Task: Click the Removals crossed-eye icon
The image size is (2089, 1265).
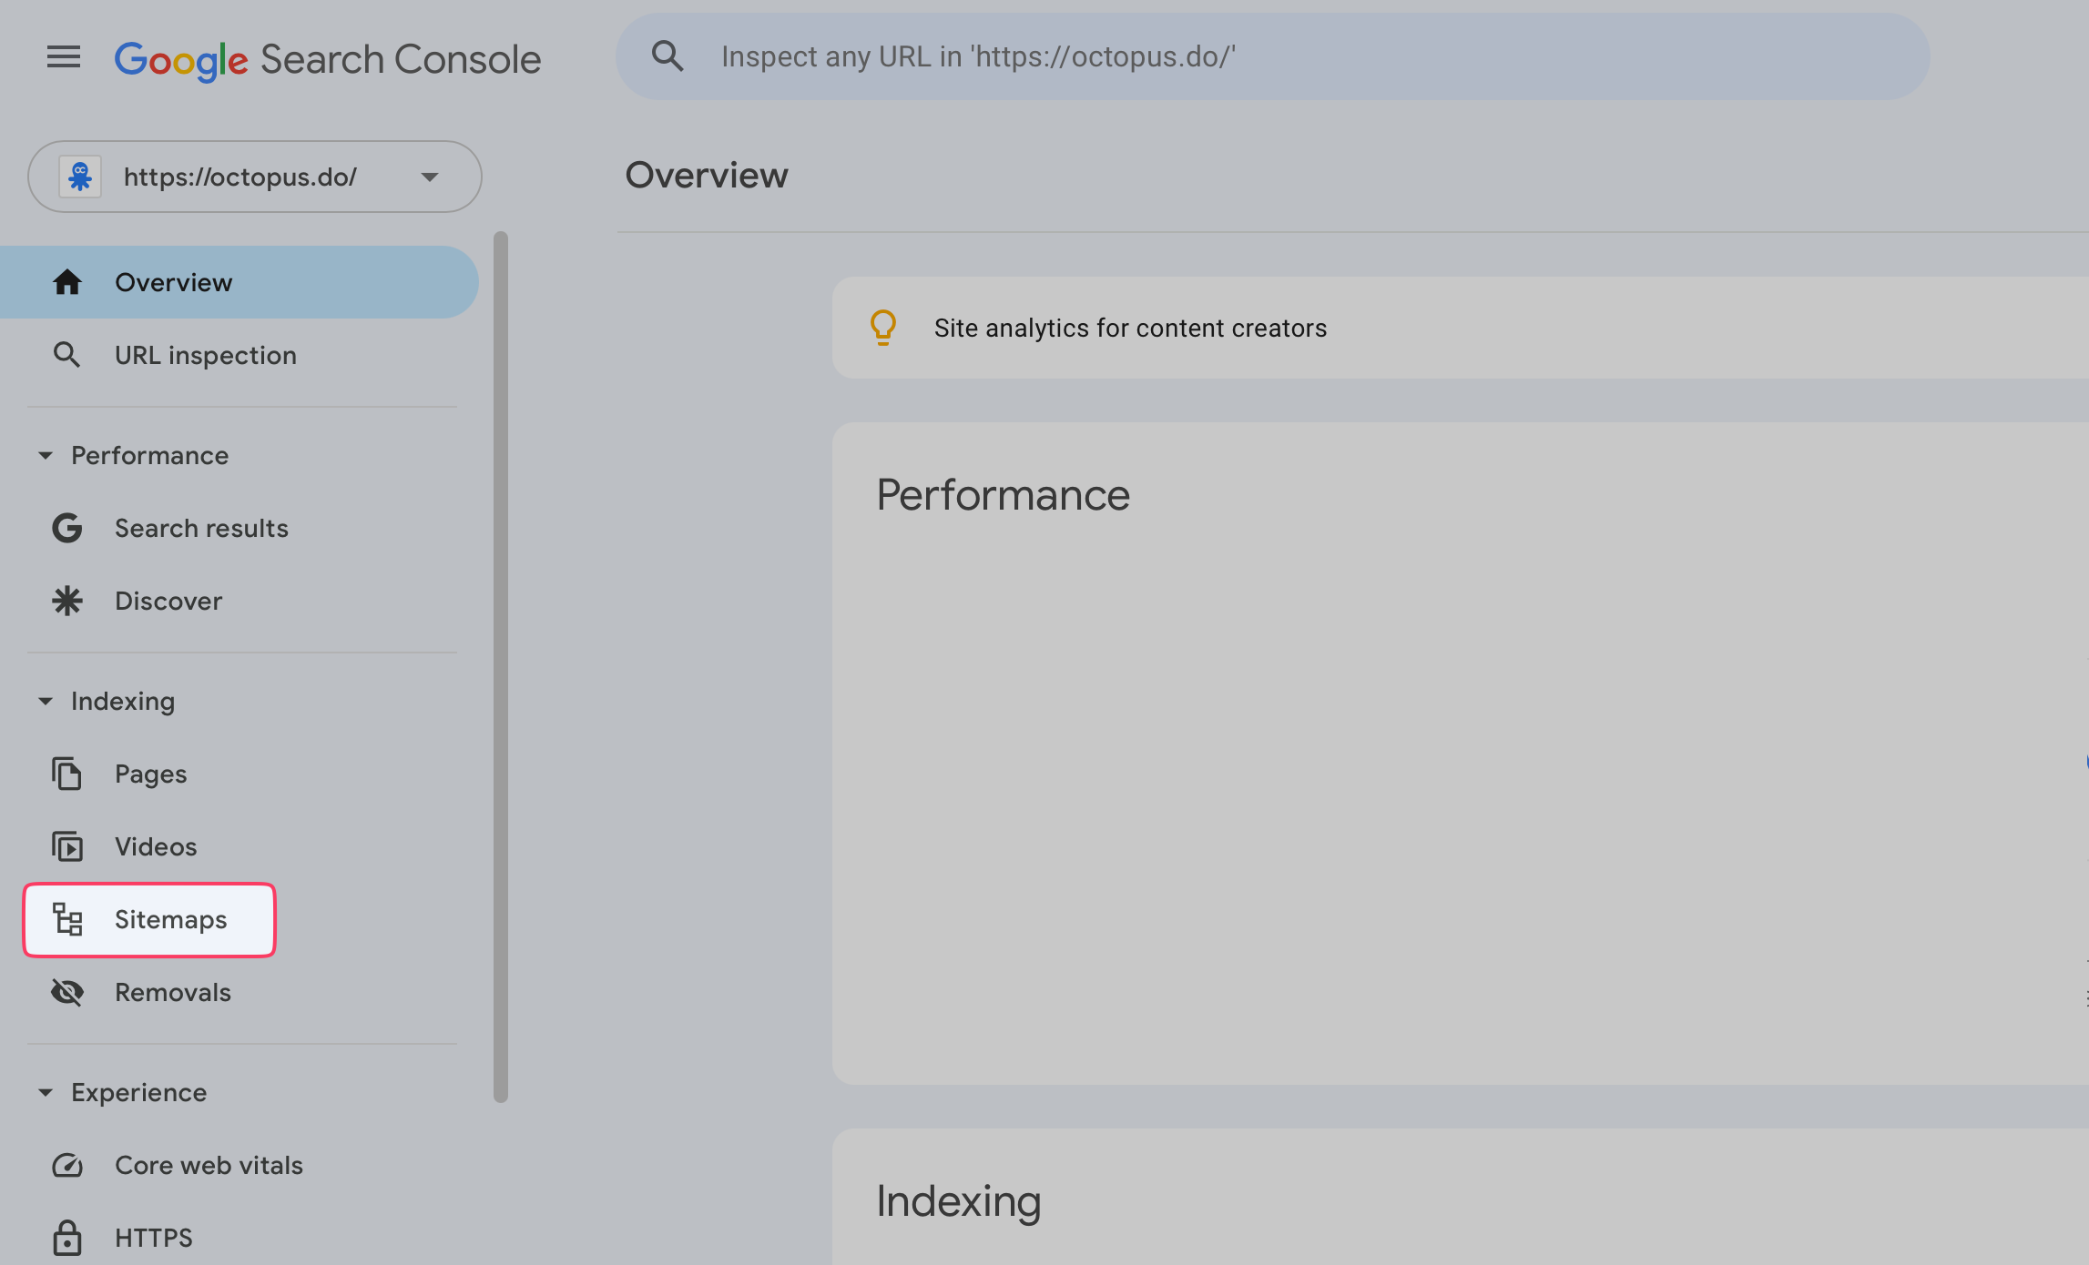Action: click(x=67, y=992)
